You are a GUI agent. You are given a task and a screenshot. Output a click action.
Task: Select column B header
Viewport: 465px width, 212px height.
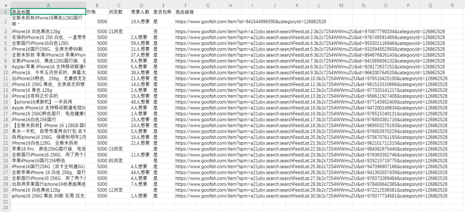pos(97,5)
